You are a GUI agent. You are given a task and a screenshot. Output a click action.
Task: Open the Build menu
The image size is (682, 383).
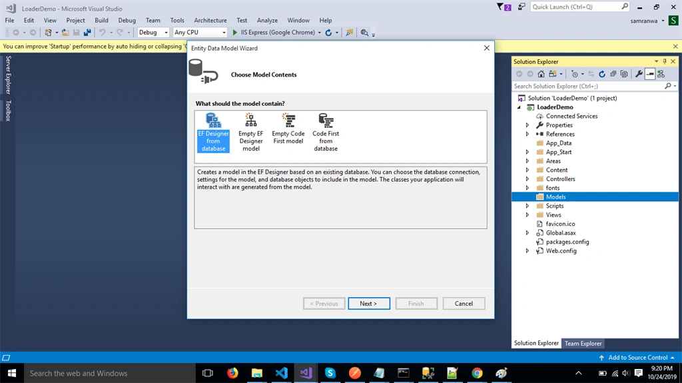click(x=101, y=21)
